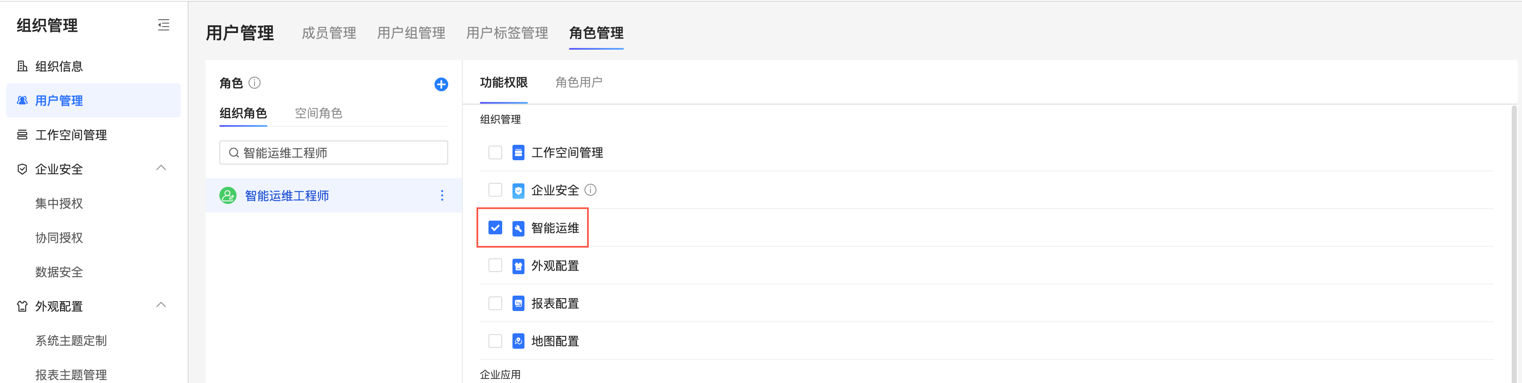Enable the 外观配置 permission checkbox
This screenshot has width=1522, height=383.
[x=495, y=265]
